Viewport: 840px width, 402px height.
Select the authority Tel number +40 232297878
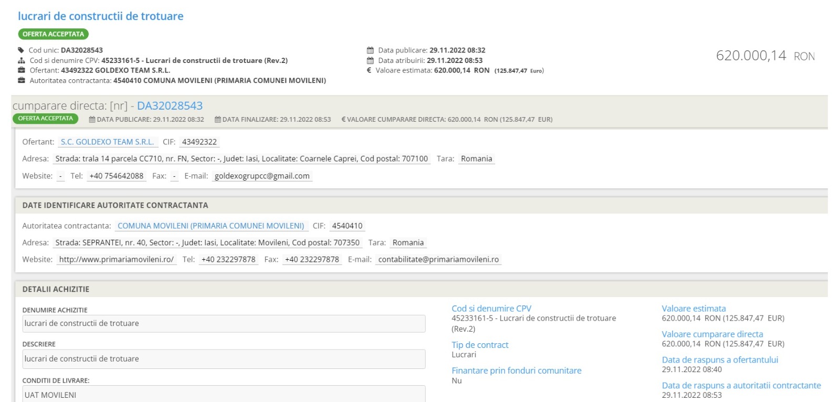pos(228,259)
